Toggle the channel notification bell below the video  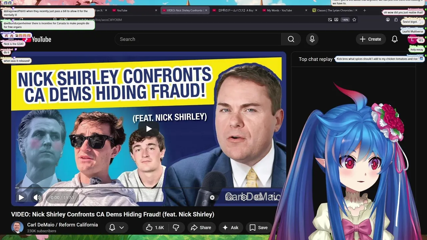click(x=112, y=227)
